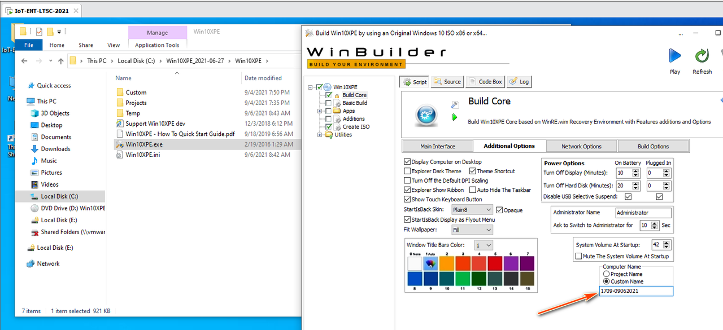Toggle Display Computer on Desktop checkbox
The width and height of the screenshot is (723, 330).
coord(407,162)
